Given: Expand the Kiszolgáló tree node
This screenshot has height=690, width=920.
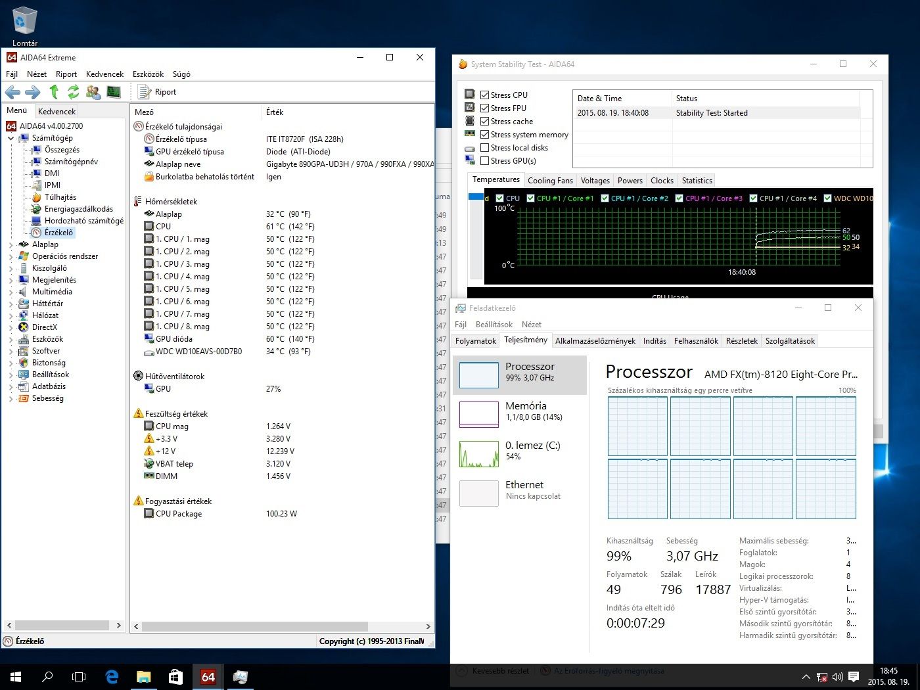Looking at the screenshot, I should tap(11, 268).
